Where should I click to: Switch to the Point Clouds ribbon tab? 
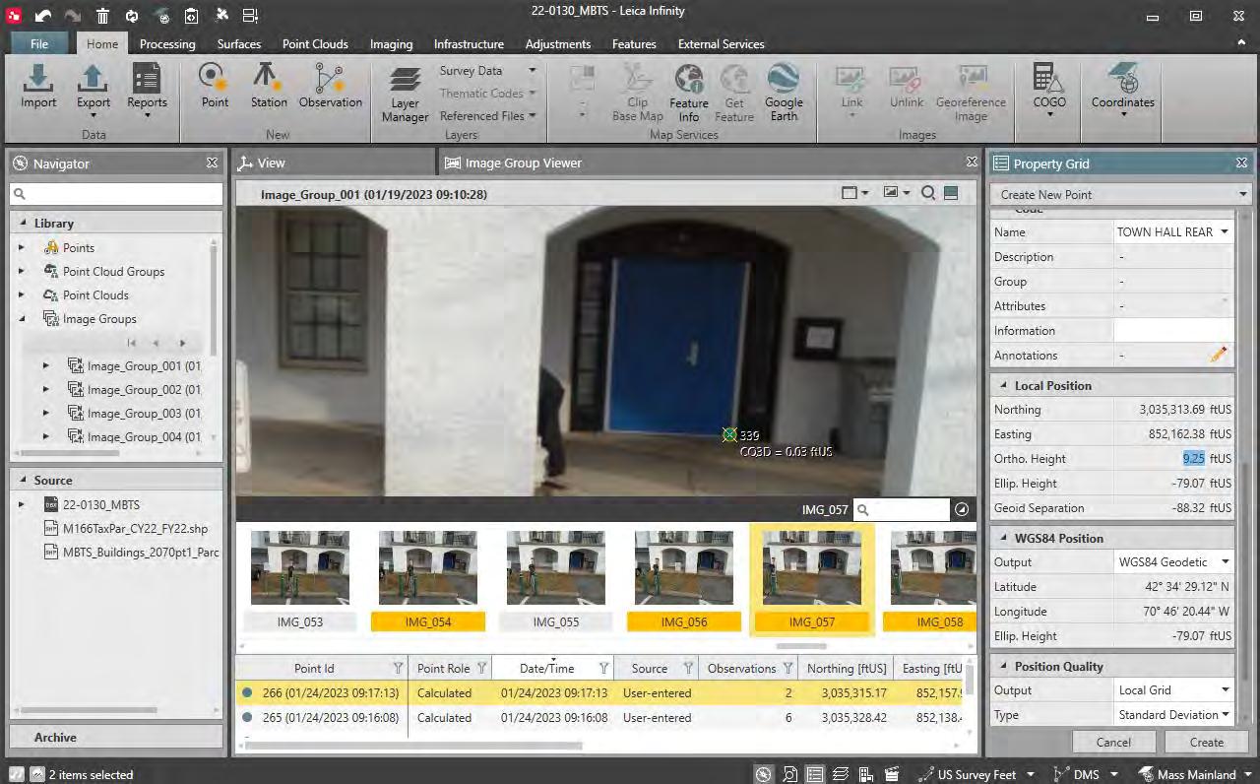click(x=315, y=44)
